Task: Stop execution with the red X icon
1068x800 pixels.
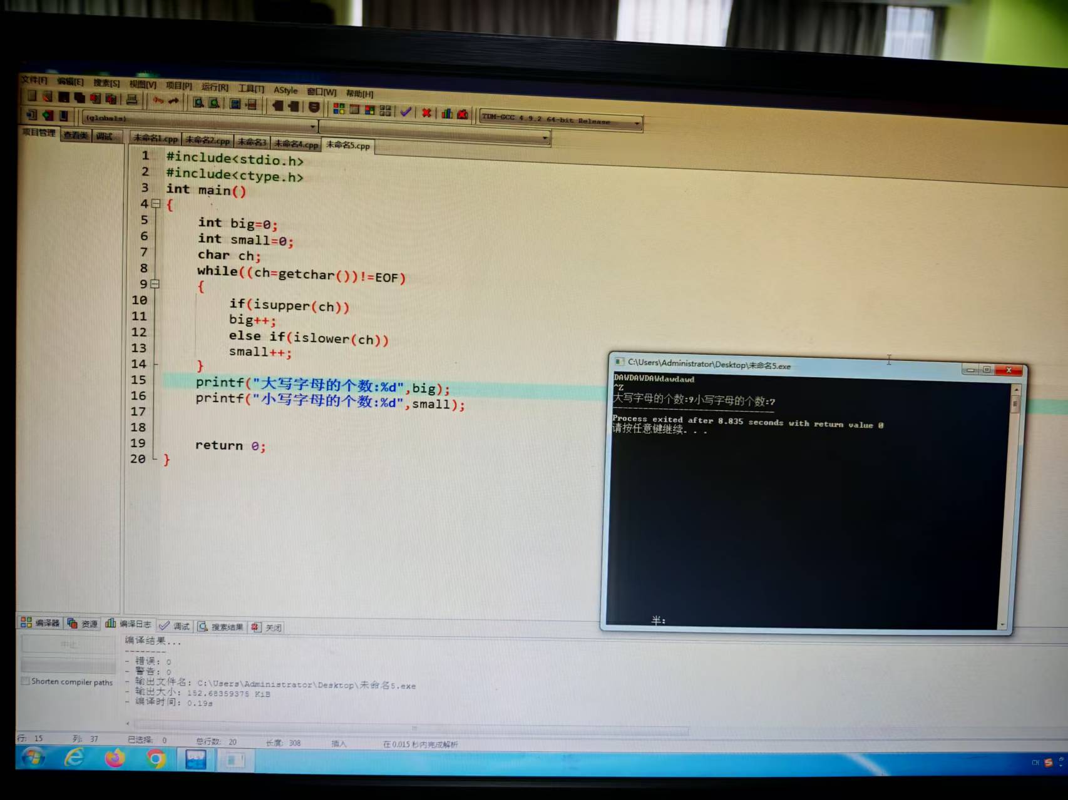Action: click(x=426, y=113)
